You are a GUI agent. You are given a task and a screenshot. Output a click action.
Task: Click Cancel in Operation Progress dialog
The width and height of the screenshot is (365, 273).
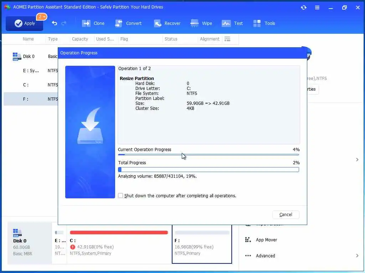coord(286,214)
